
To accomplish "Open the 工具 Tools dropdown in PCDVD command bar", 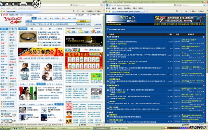I will 202,11.
